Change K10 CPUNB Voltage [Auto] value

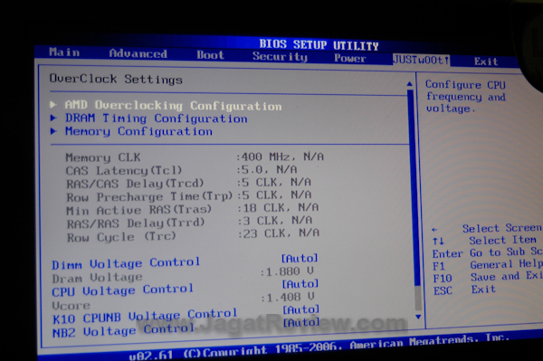(x=301, y=309)
